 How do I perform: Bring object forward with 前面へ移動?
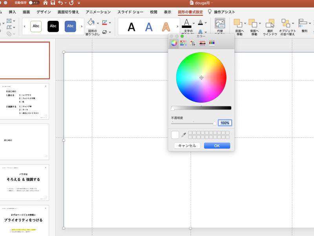[x=239, y=27]
